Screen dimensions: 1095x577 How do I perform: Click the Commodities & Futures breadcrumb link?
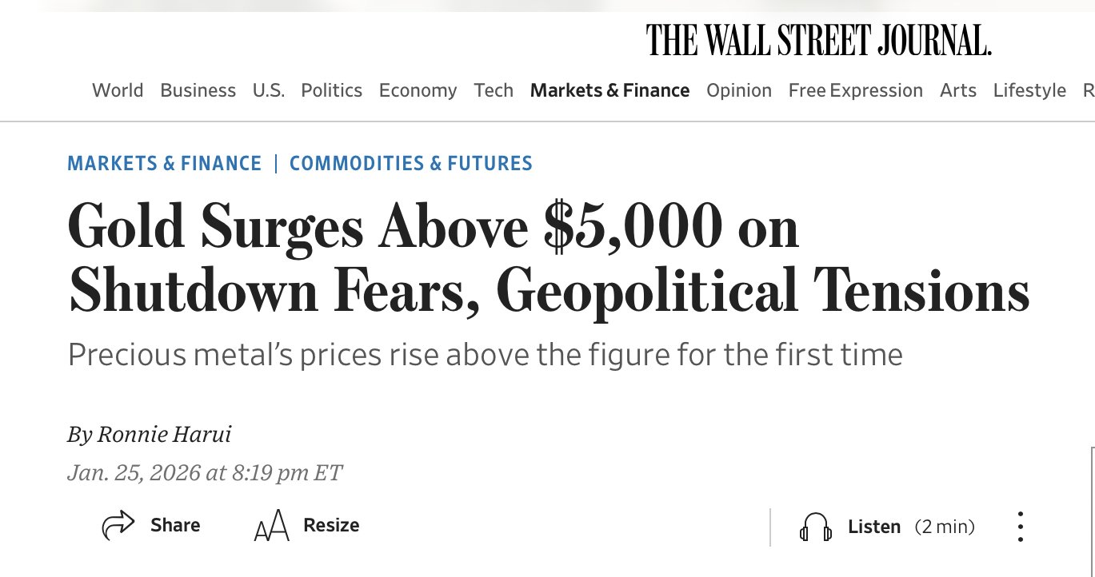point(410,164)
